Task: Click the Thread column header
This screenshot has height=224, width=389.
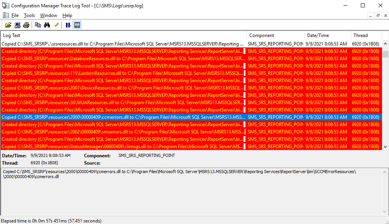Action: click(x=366, y=35)
